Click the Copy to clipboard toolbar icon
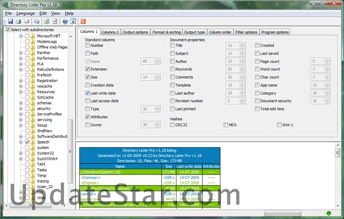Screen dimensions: 344x219 [x=37, y=21]
